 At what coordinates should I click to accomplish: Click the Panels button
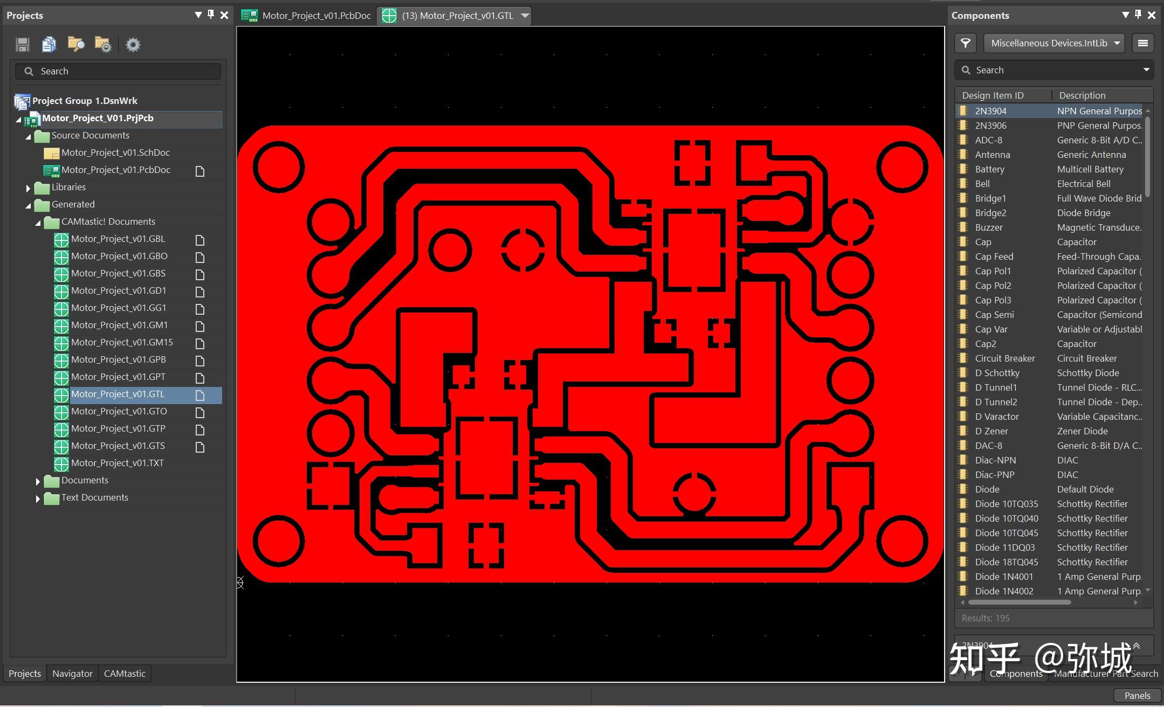1137,696
